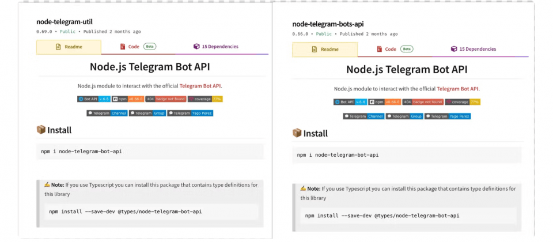Open Readme tab in node-telegram-bots-api panel
Image resolution: width=553 pixels, height=242 pixels.
click(x=325, y=50)
